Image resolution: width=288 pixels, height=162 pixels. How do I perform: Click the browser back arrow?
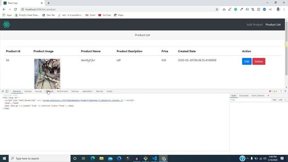coord(4,9)
